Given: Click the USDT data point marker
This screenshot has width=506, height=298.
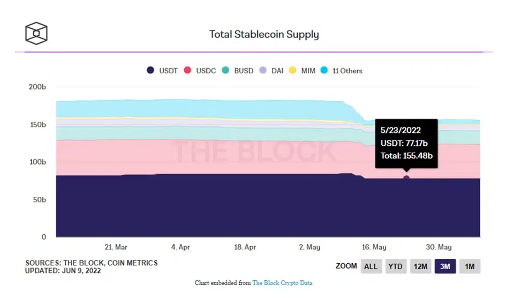Looking at the screenshot, I should [x=406, y=178].
